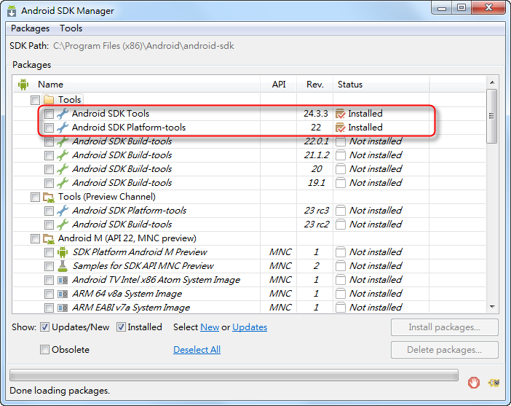Click the Tools (Preview Channel) folder icon

[49, 197]
